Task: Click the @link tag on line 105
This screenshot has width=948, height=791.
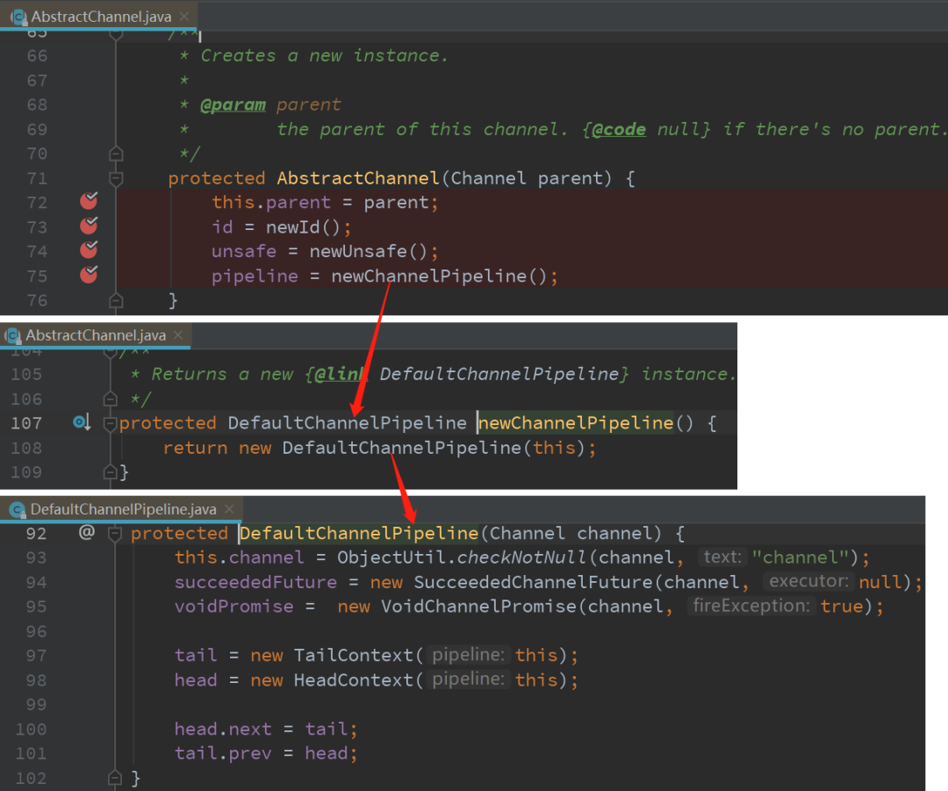Action: pyautogui.click(x=341, y=374)
